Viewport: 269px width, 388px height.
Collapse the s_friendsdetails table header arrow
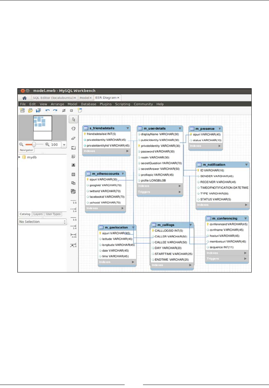[x=128, y=128]
